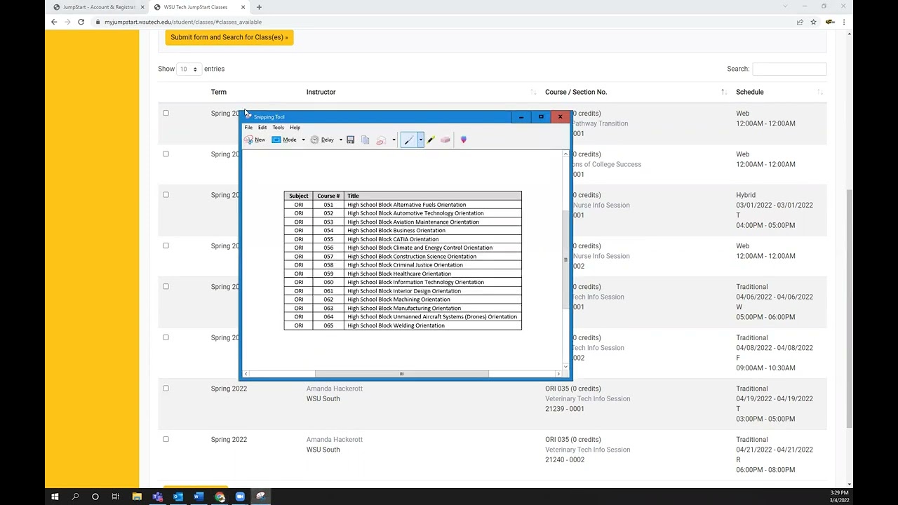Click the course number 051 cell
Viewport: 898px width, 505px height.
click(328, 205)
